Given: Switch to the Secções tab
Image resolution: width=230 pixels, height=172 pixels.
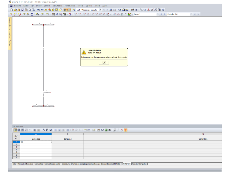Looking at the screenshot, I should pos(30,164).
